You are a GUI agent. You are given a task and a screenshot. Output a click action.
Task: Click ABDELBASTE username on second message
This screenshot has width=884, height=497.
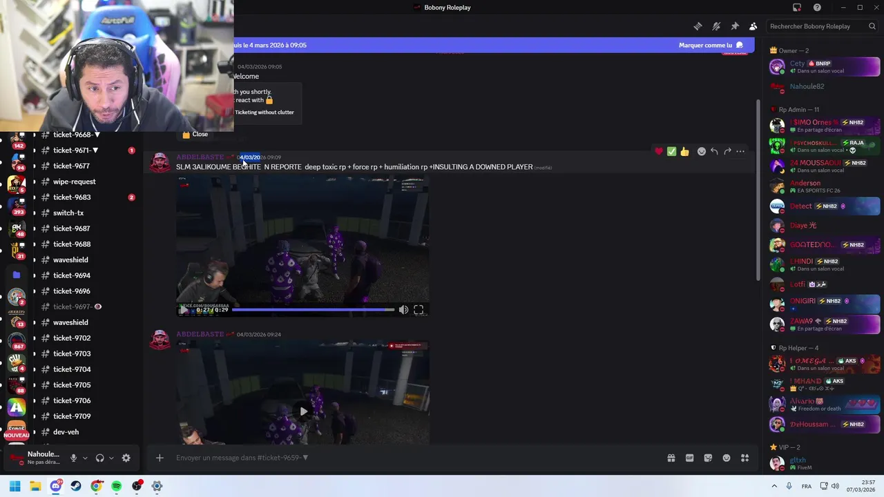click(x=200, y=334)
